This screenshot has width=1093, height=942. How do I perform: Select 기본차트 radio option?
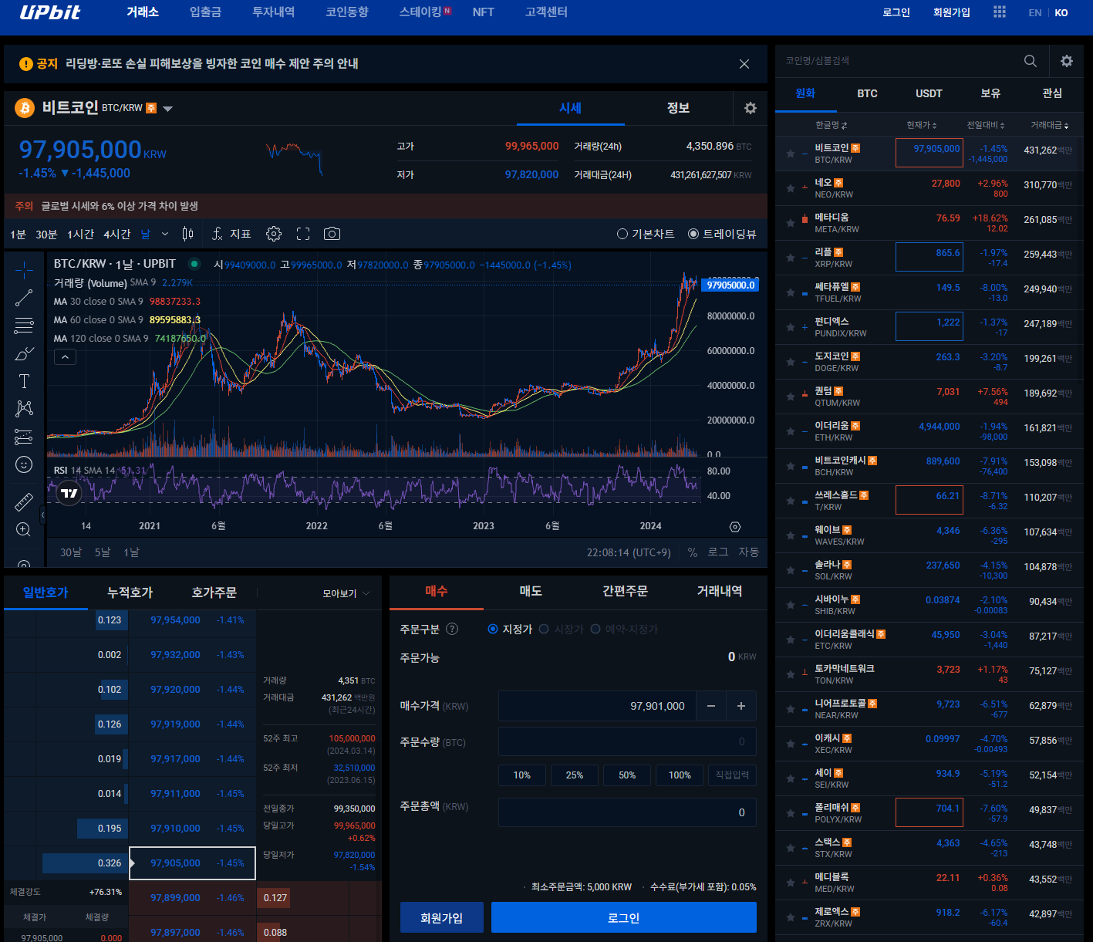[x=646, y=234]
